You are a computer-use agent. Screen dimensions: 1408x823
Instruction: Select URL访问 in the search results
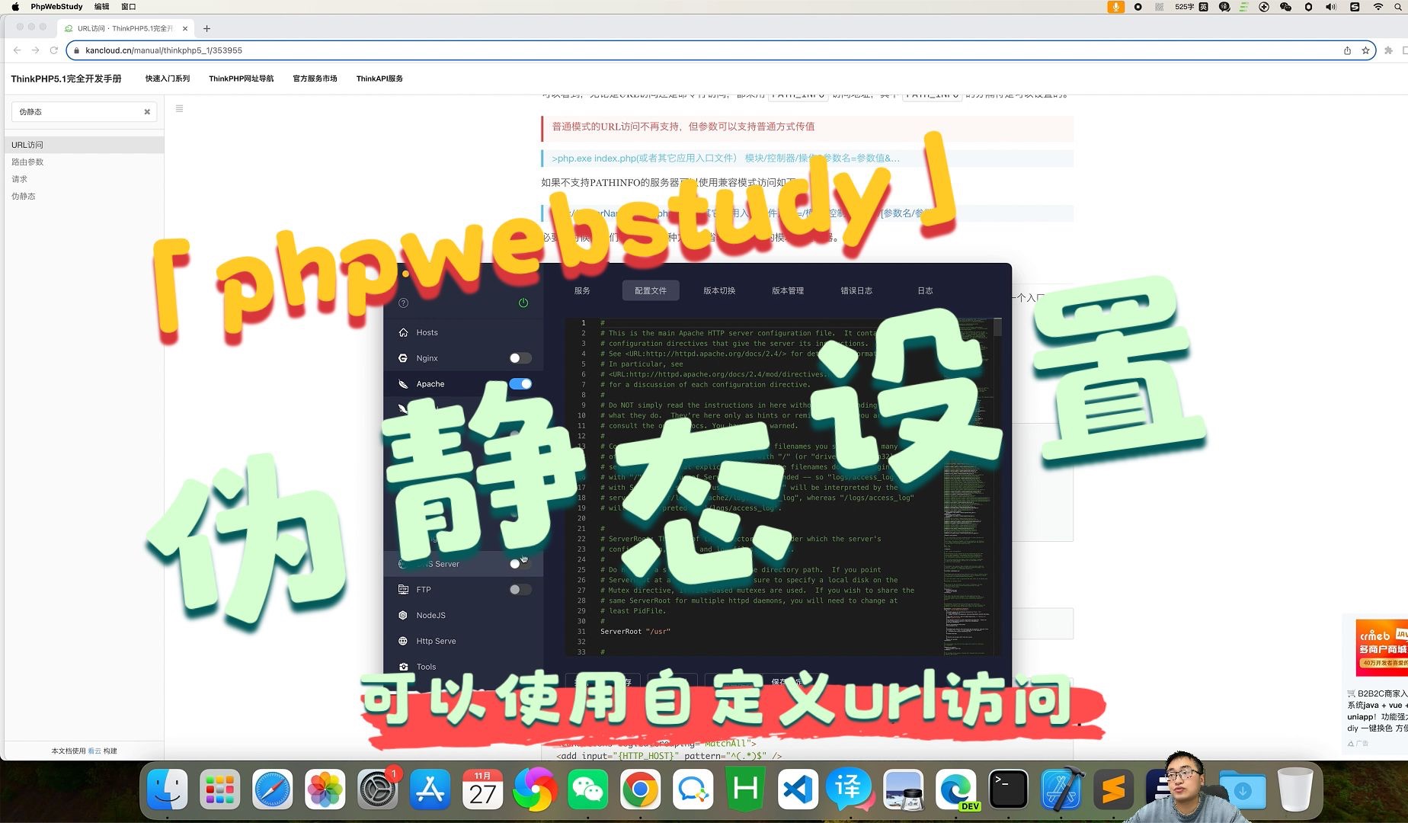84,145
